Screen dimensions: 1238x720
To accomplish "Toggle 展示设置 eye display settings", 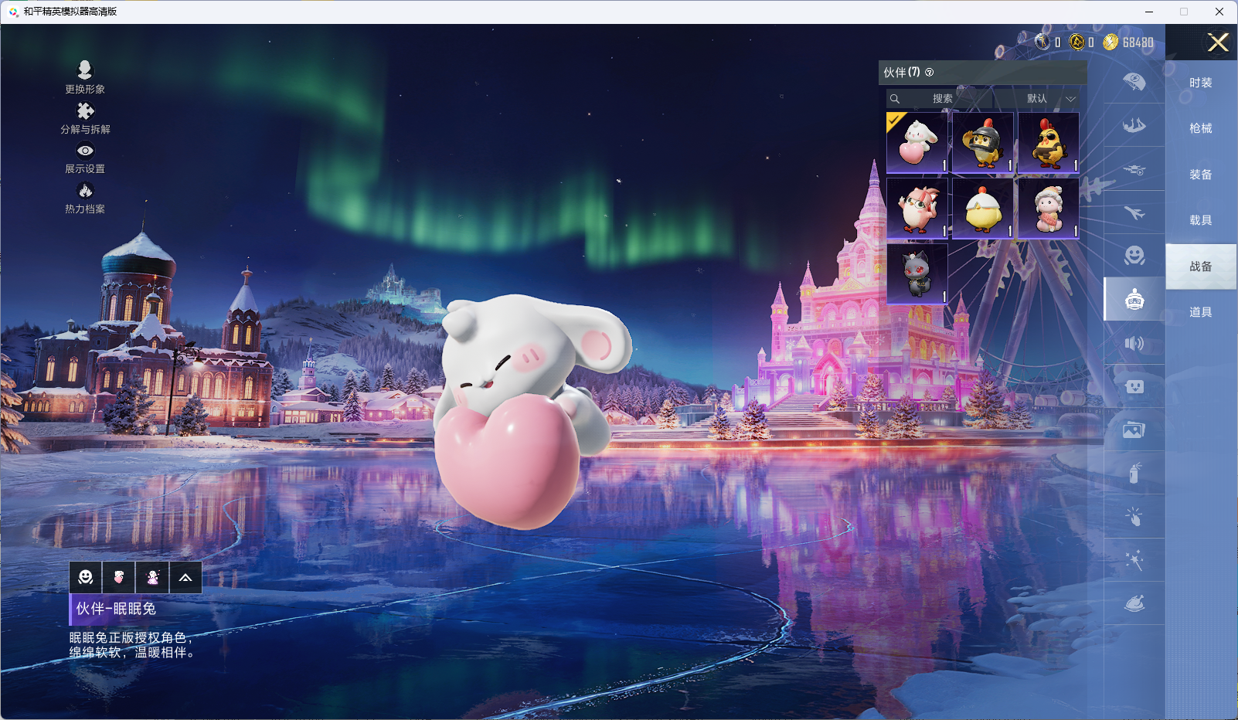I will [x=85, y=151].
